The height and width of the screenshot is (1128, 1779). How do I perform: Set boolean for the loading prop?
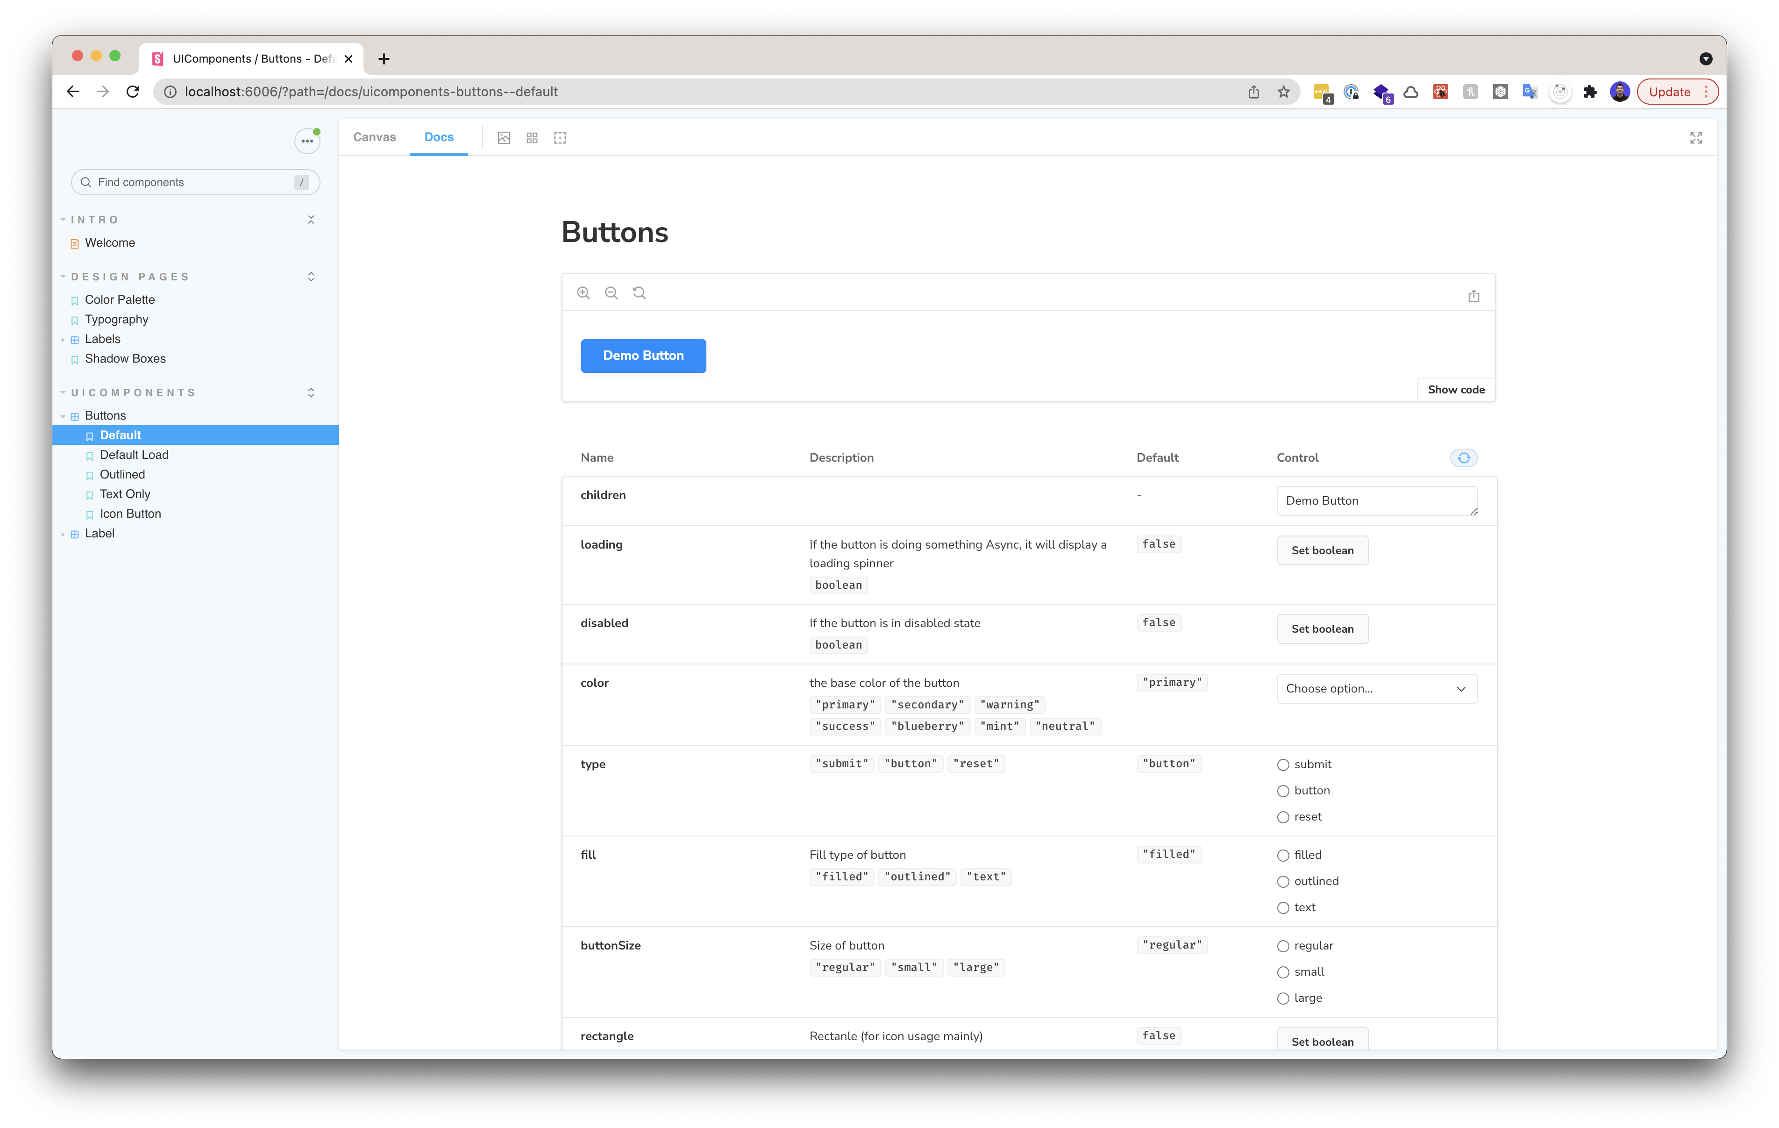[x=1322, y=550]
